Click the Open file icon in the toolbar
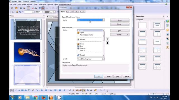This screenshot has width=179, height=100. [17, 8]
